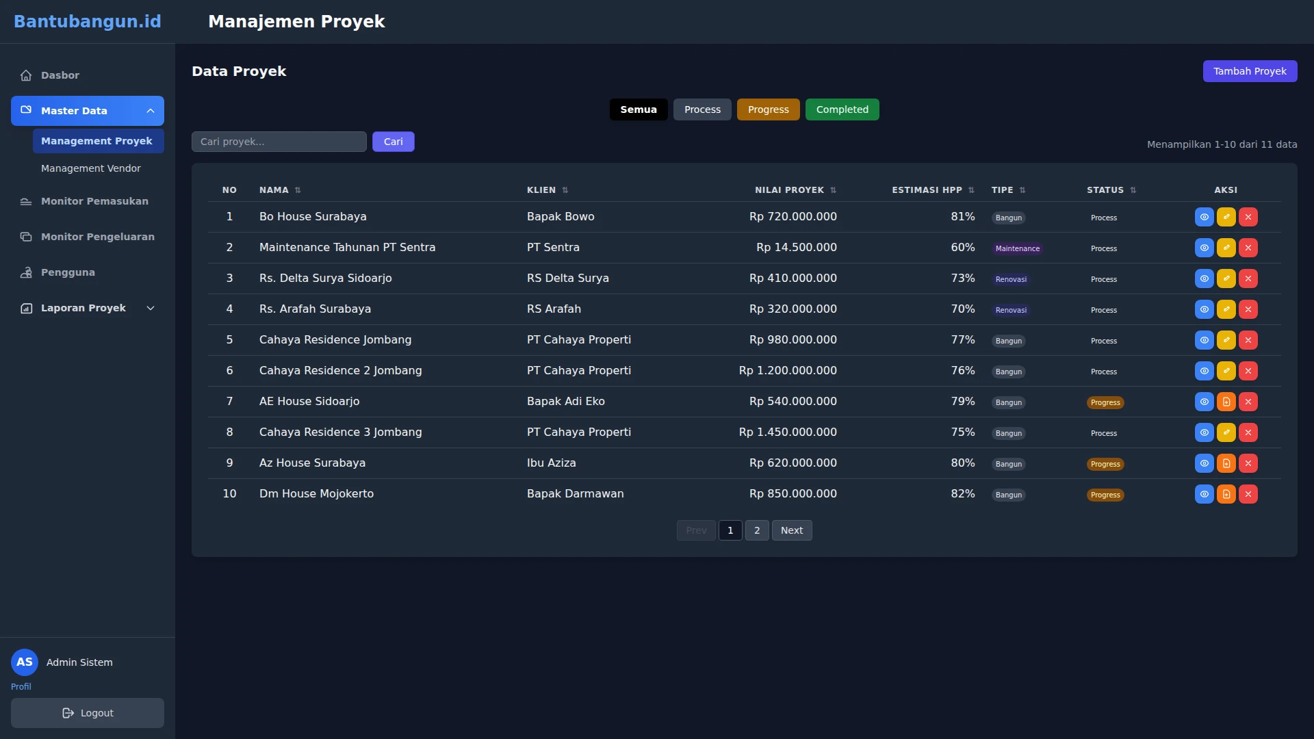1314x739 pixels.
Task: Open the Profil link
Action: pos(21,686)
